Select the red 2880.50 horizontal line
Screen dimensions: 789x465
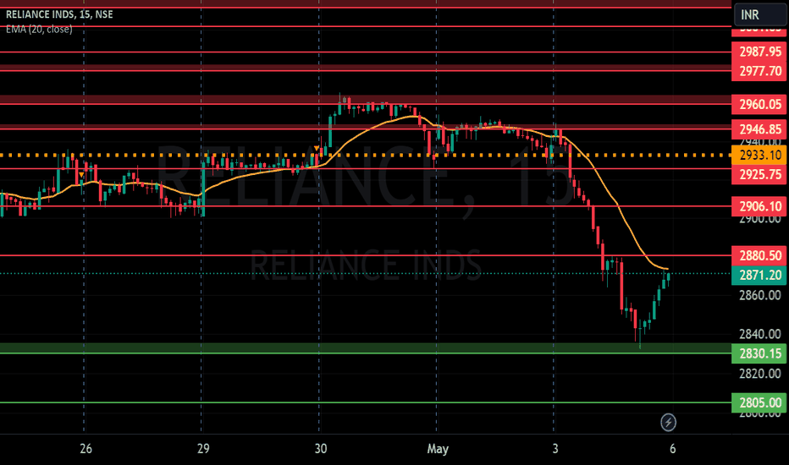click(366, 255)
